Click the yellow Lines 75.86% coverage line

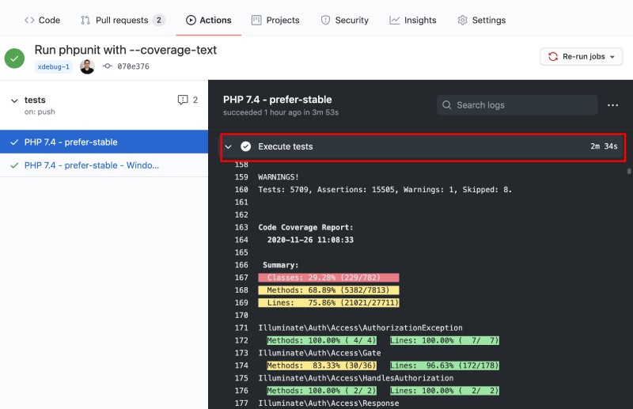coord(328,302)
